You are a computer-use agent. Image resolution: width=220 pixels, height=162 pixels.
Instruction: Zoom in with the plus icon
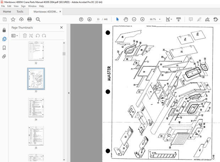coord(142,19)
